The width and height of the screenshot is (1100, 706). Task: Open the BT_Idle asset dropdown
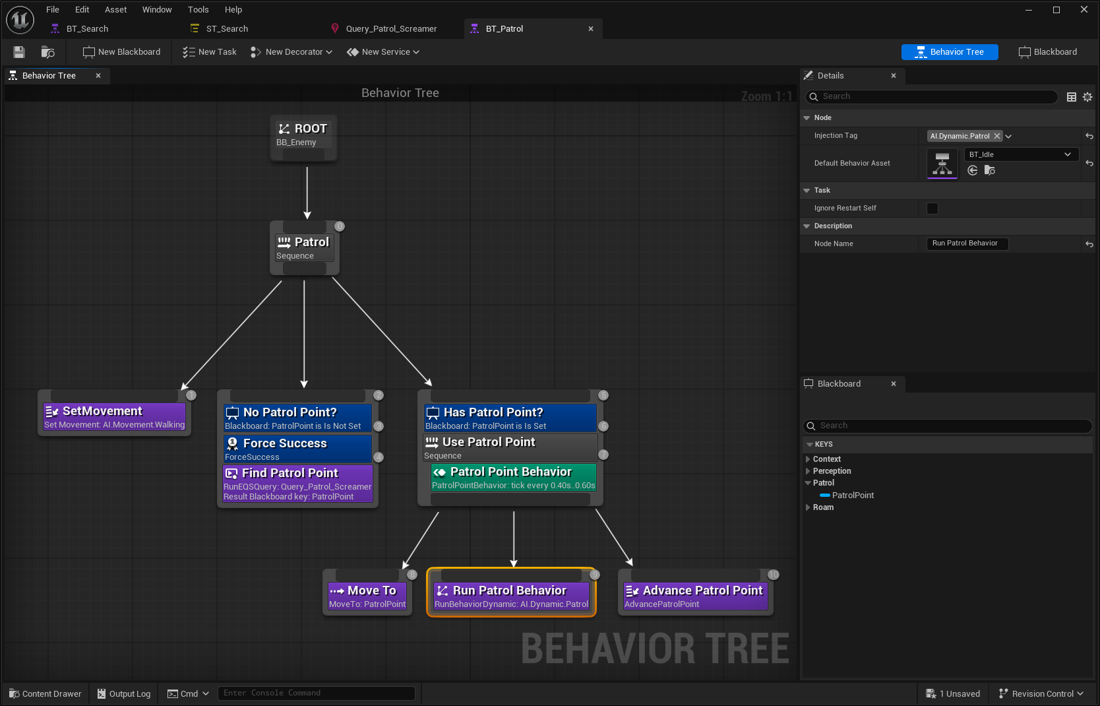tap(1067, 154)
